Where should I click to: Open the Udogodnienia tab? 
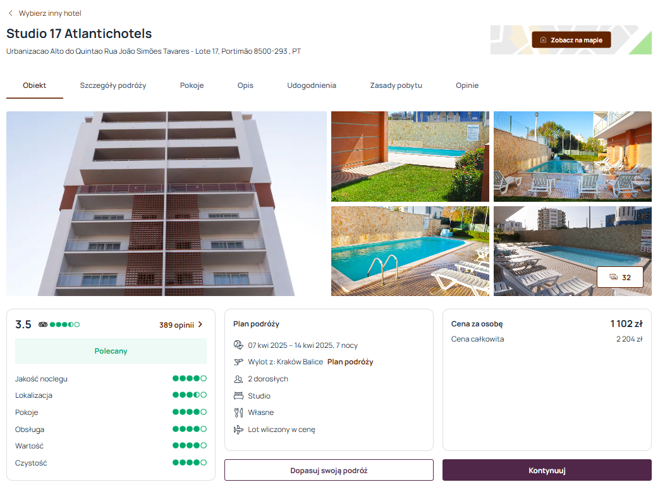(x=312, y=85)
